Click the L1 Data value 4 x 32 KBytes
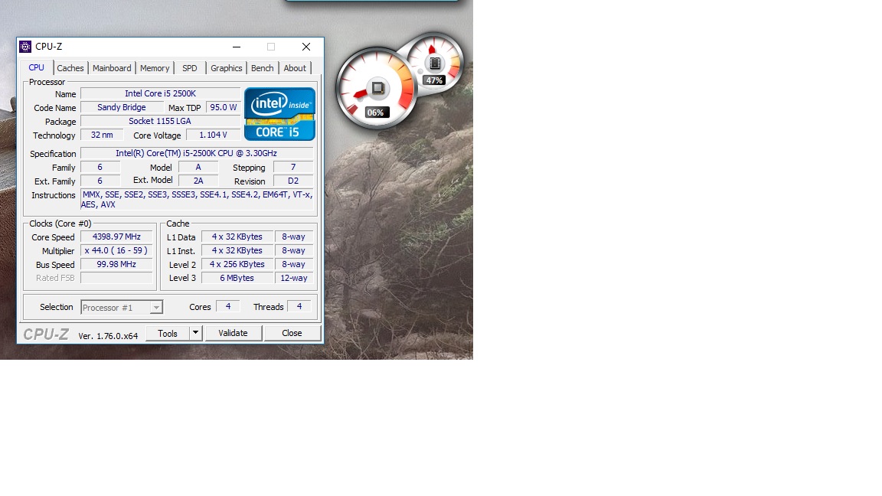 coord(237,237)
